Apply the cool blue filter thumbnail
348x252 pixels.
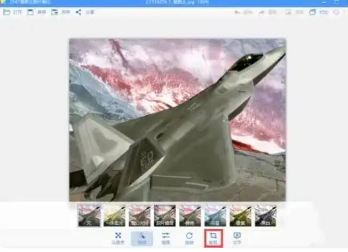[x=215, y=215]
